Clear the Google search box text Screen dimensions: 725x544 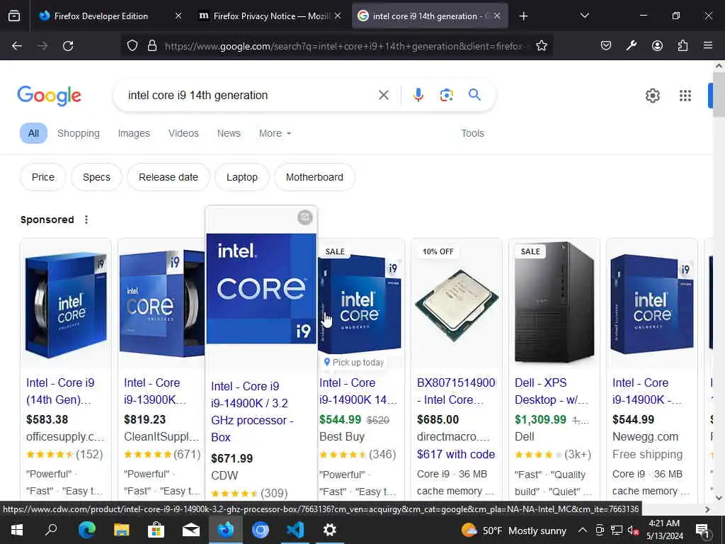tap(384, 96)
